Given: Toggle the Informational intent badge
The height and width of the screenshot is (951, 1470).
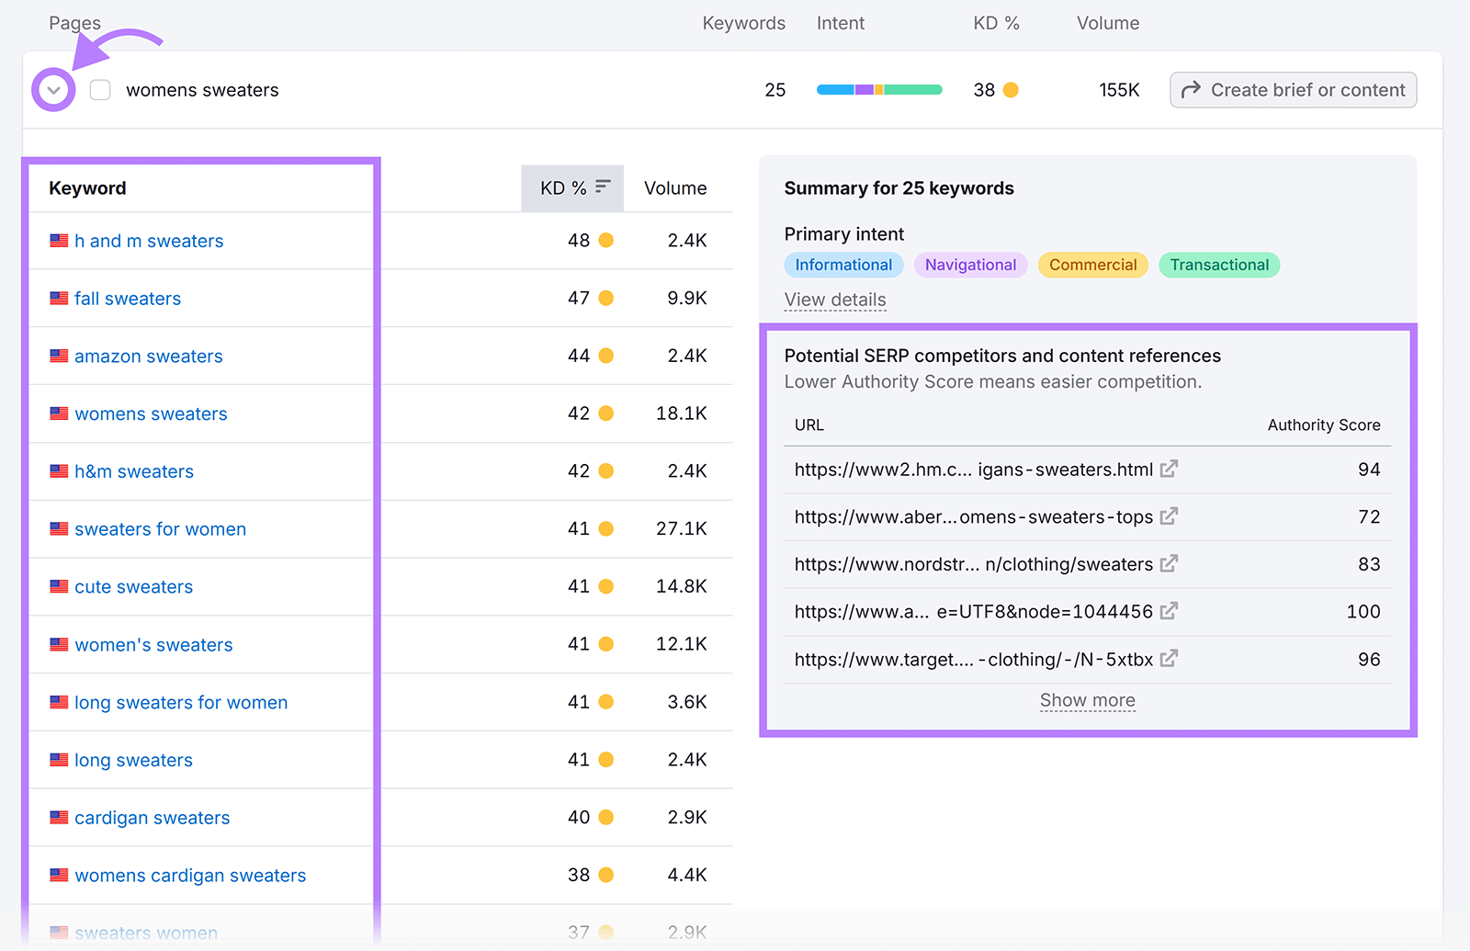Looking at the screenshot, I should pyautogui.click(x=842, y=265).
